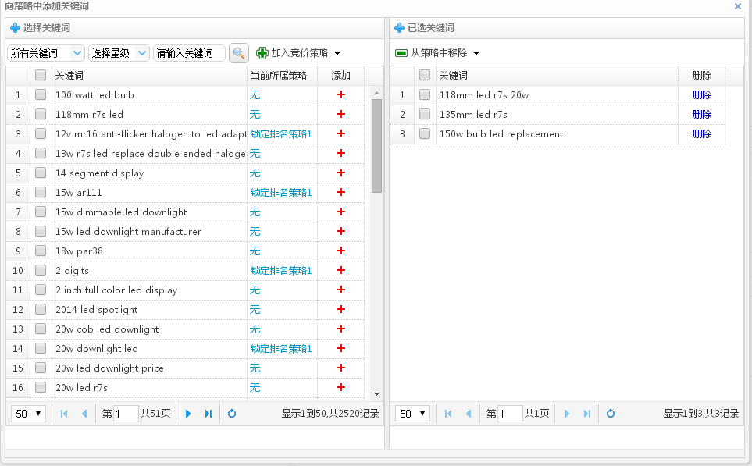Jump to last page in left list

tap(208, 414)
